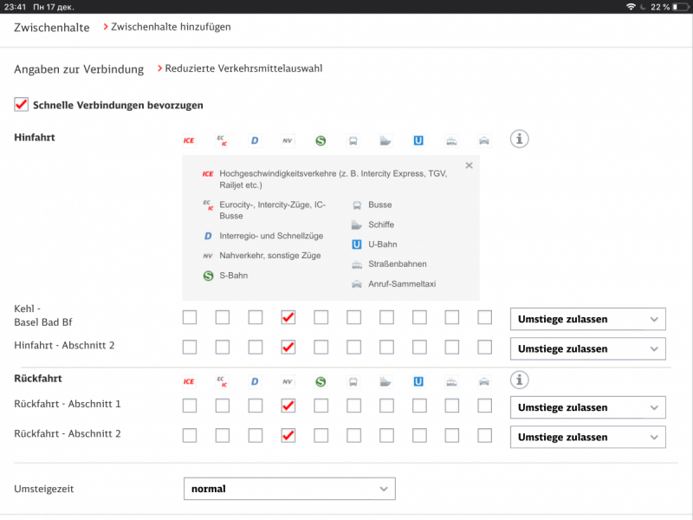The image size is (693, 520).
Task: Click the U-Bahn icon in Hinfahrt header
Action: click(x=418, y=140)
